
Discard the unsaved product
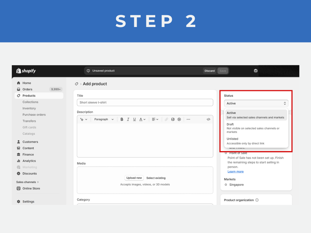click(210, 71)
